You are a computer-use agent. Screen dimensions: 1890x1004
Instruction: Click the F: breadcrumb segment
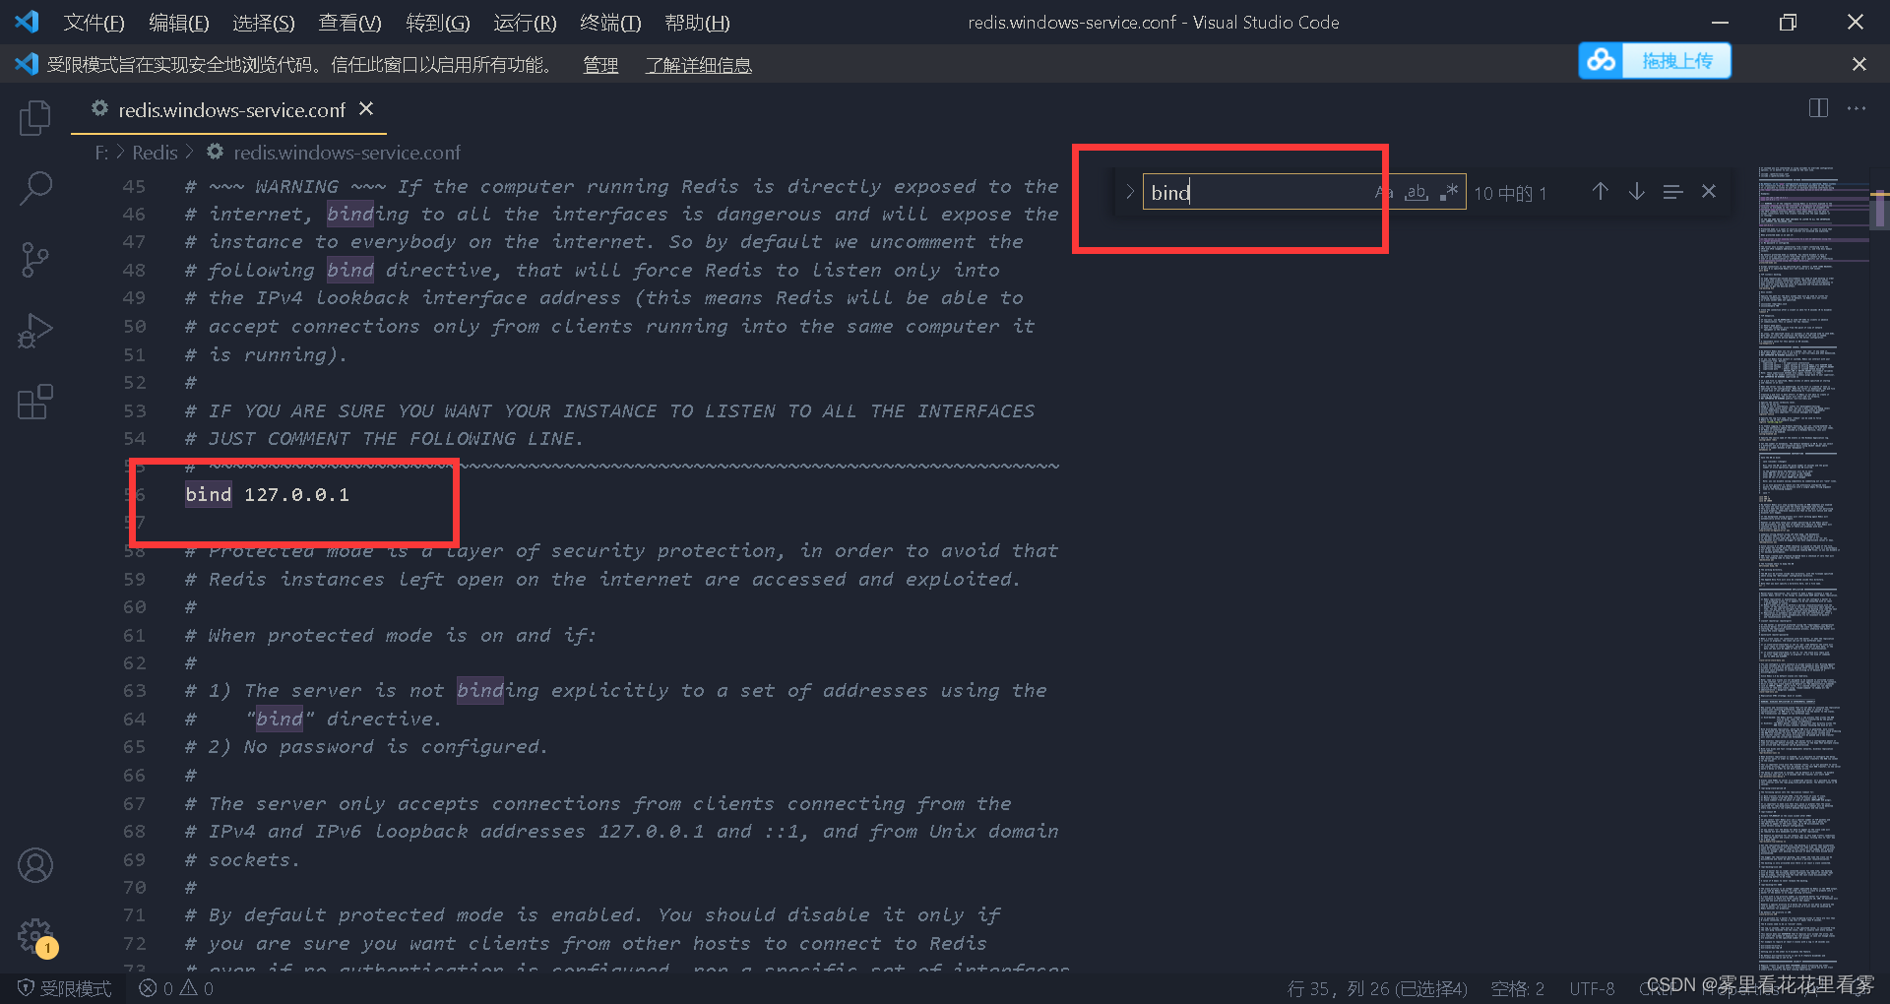101,153
